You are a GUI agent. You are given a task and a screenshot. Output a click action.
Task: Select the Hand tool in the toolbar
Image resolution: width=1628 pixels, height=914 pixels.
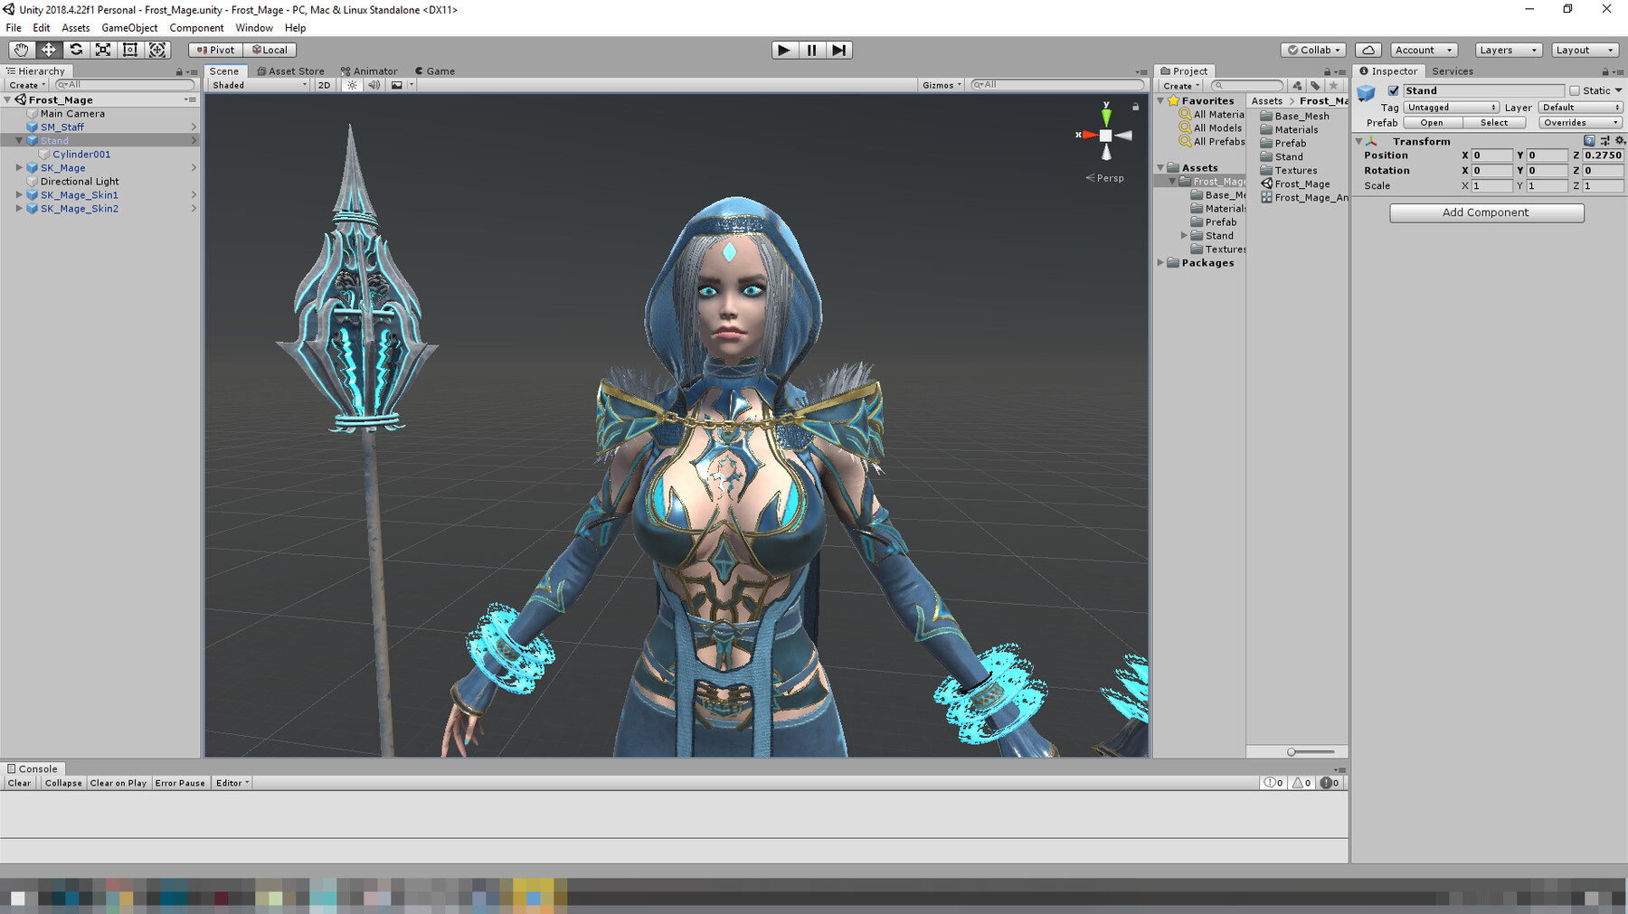pyautogui.click(x=21, y=50)
